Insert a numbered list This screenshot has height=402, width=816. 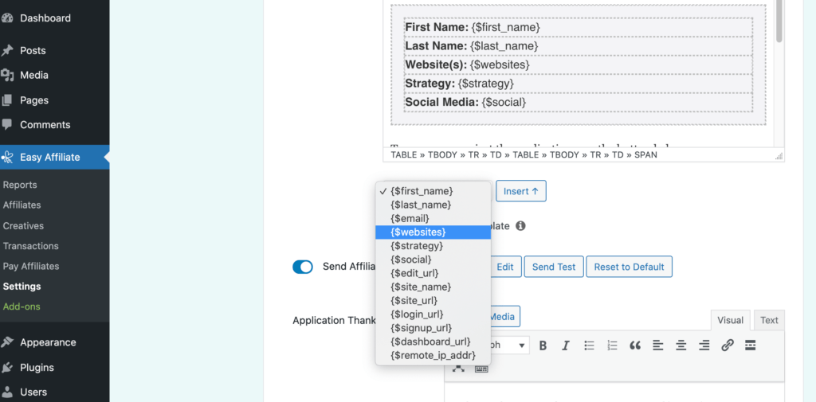pos(612,345)
